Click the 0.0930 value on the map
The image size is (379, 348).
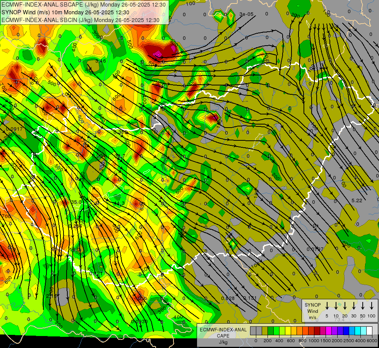click(139, 321)
